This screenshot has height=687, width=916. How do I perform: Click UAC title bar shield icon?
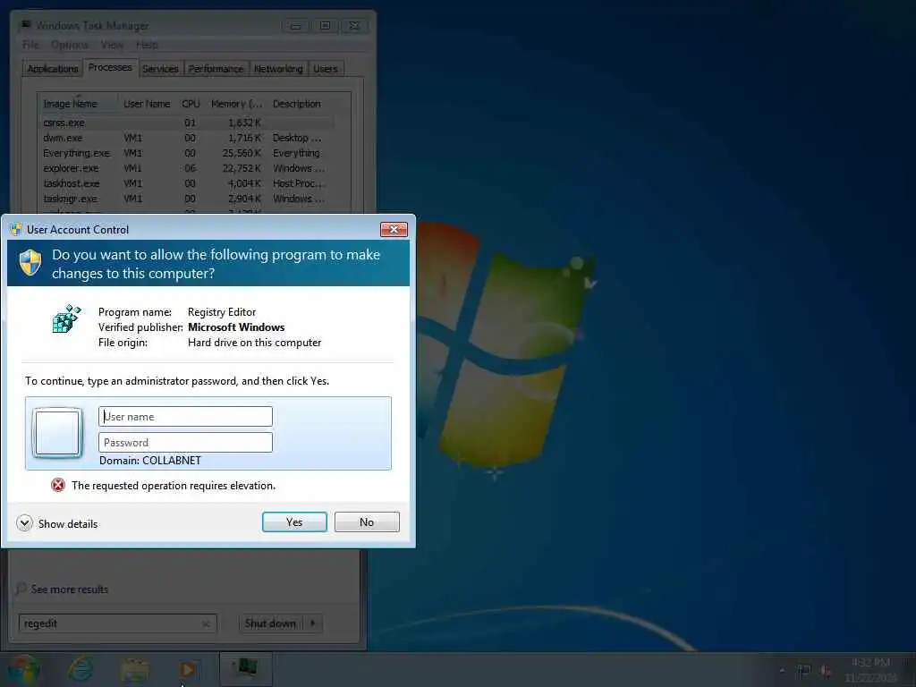point(16,229)
